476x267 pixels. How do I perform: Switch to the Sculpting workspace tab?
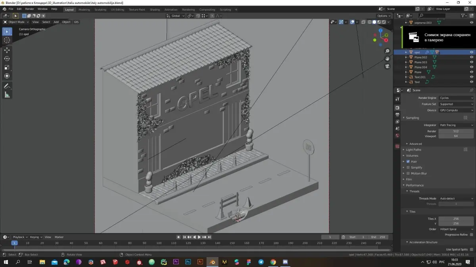pyautogui.click(x=100, y=9)
